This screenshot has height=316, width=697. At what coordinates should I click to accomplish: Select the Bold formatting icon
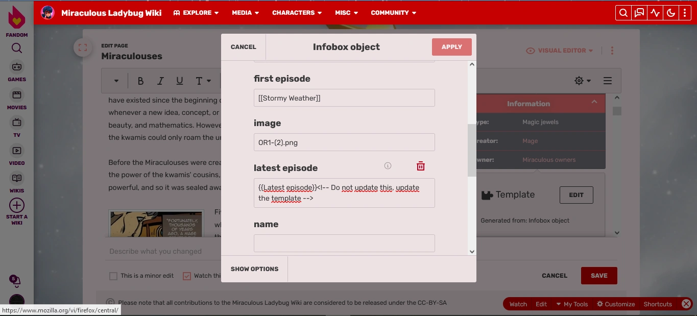[140, 80]
